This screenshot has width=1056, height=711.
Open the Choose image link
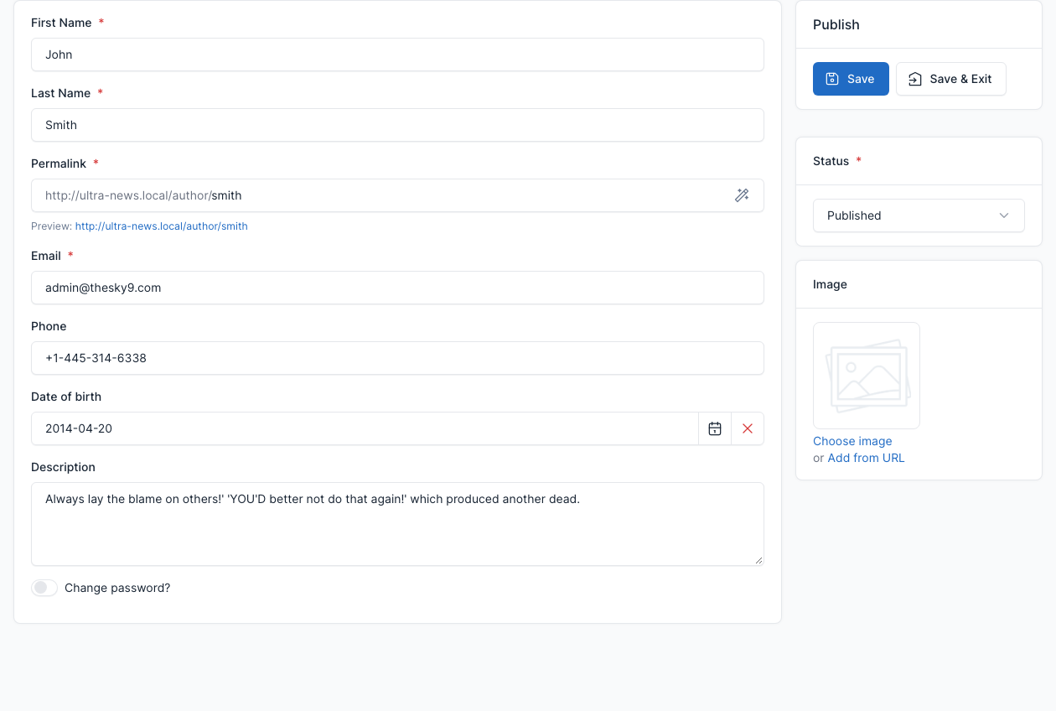click(852, 441)
